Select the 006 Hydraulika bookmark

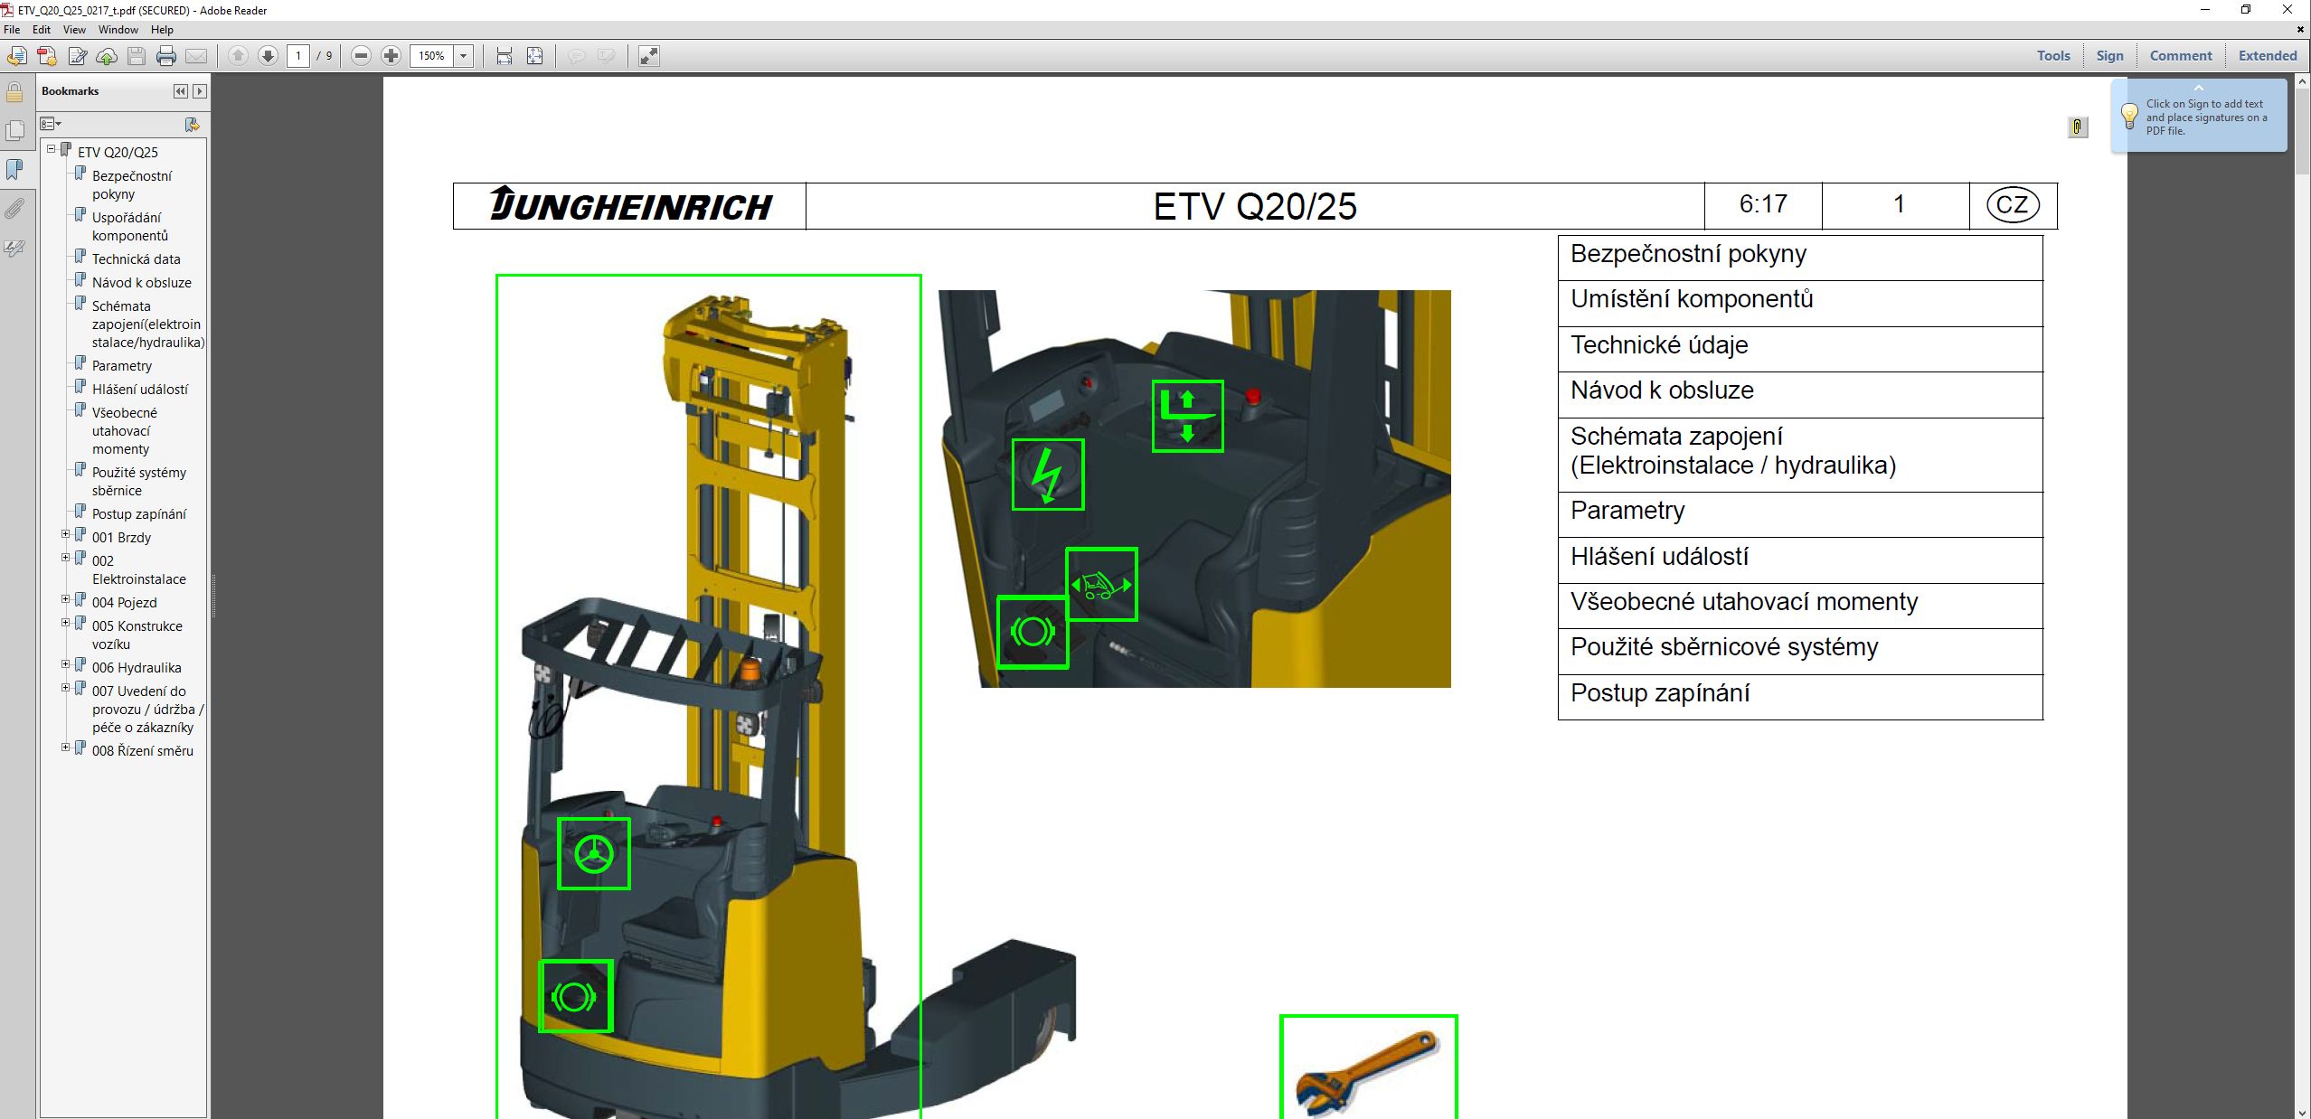[x=136, y=667]
